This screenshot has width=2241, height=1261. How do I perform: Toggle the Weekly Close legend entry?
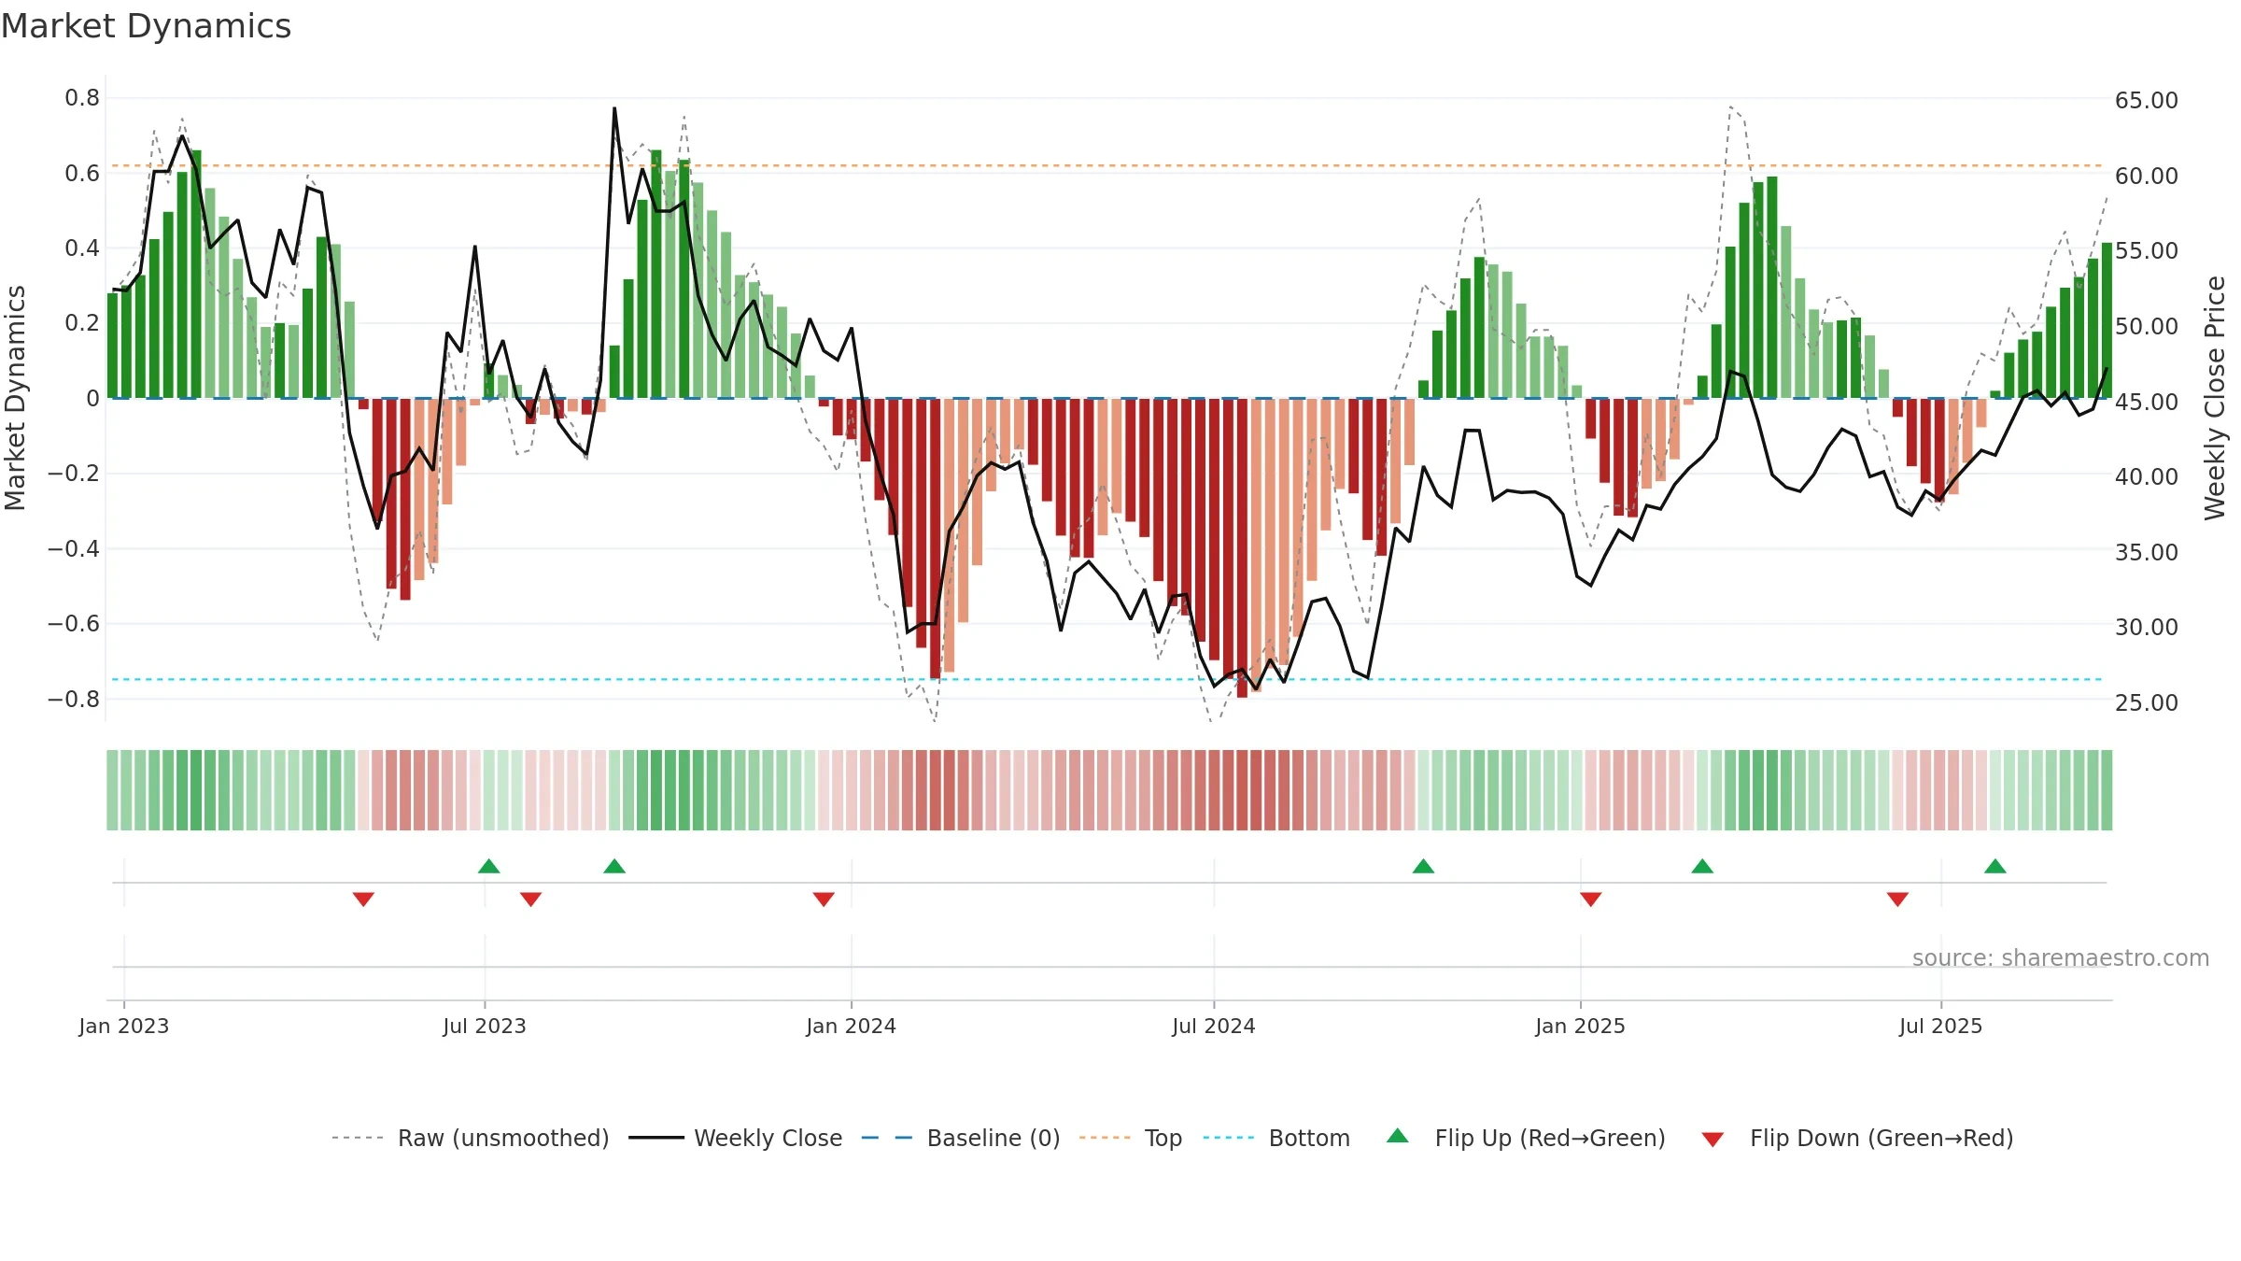735,1138
